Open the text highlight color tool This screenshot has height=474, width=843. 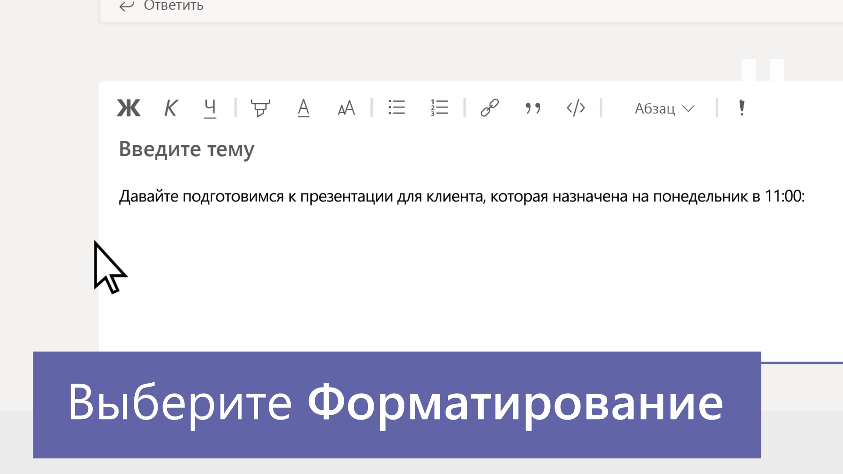point(260,108)
